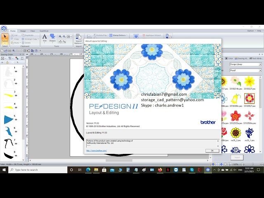Select the Measure tool
The width and height of the screenshot is (264, 198).
pyautogui.click(x=64, y=41)
